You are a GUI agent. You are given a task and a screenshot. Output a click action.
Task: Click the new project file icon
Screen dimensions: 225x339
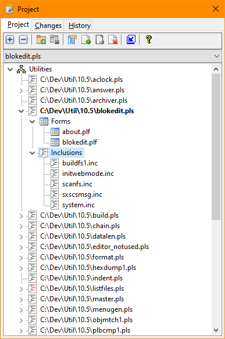coord(72,39)
